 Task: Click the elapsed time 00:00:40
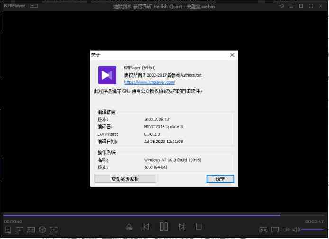(13, 221)
